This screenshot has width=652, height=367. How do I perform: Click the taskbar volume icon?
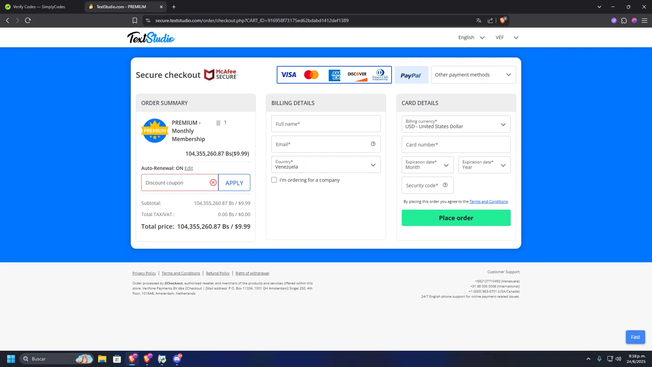618,359
